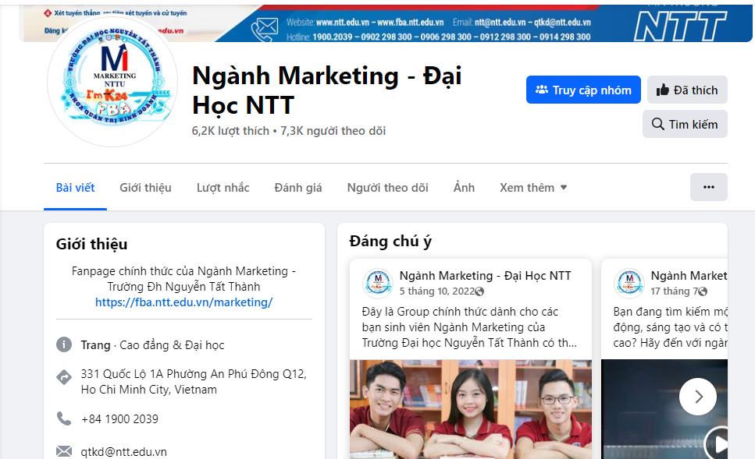This screenshot has height=459, width=755.
Task: Click the email envelope icon
Action: [x=64, y=451]
